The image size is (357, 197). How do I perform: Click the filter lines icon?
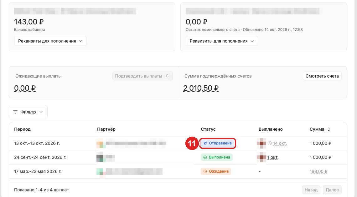click(15, 112)
